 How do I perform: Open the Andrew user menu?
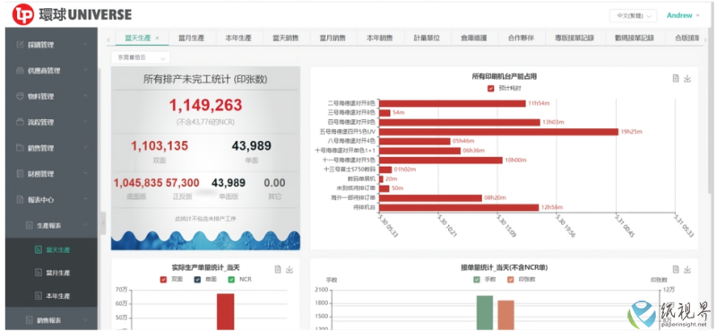coord(683,15)
